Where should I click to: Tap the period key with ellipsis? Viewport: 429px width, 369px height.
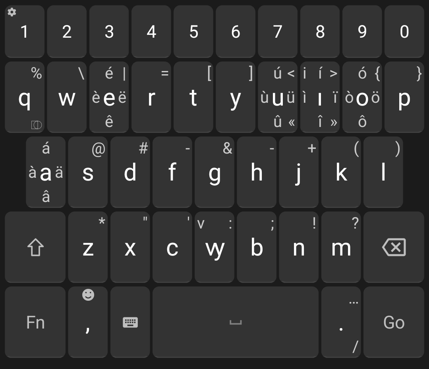click(341, 322)
